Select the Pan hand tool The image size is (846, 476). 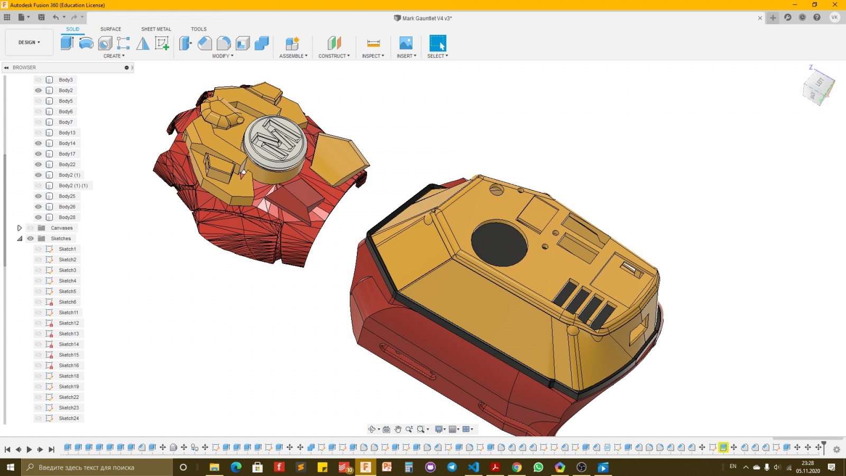coord(398,429)
